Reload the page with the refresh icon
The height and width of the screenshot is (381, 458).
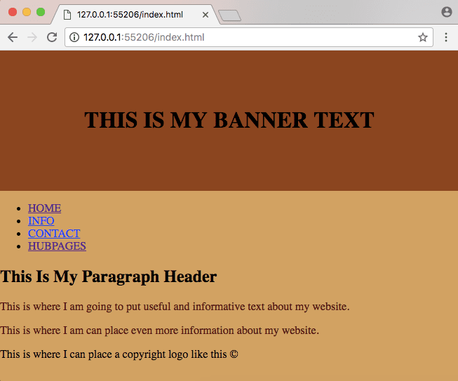pos(52,37)
